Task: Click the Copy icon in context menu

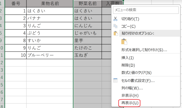Action: [116, 26]
